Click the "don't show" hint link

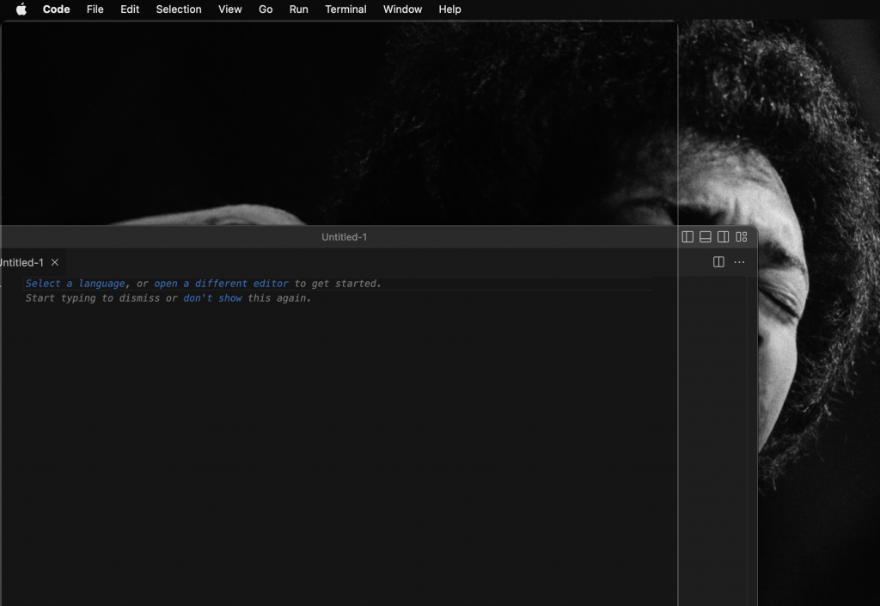click(x=212, y=298)
